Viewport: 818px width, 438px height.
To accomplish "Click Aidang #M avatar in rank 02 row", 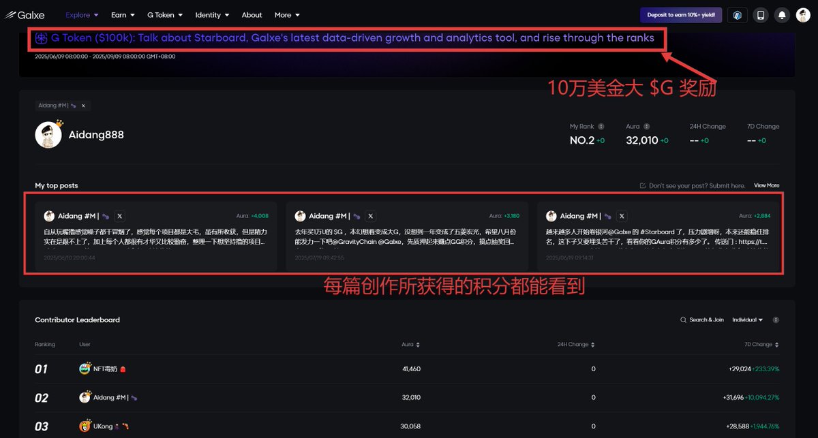I will 85,397.
